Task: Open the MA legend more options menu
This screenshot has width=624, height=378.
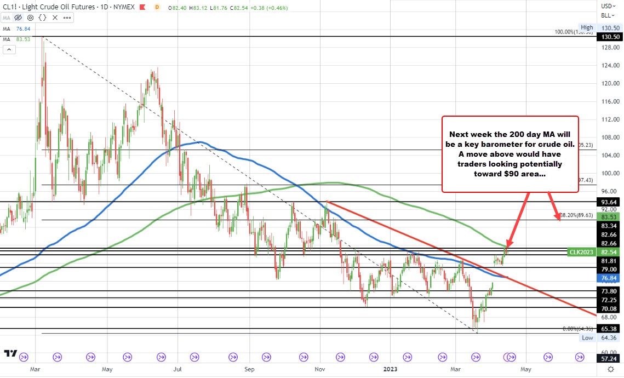Action: tap(67, 18)
